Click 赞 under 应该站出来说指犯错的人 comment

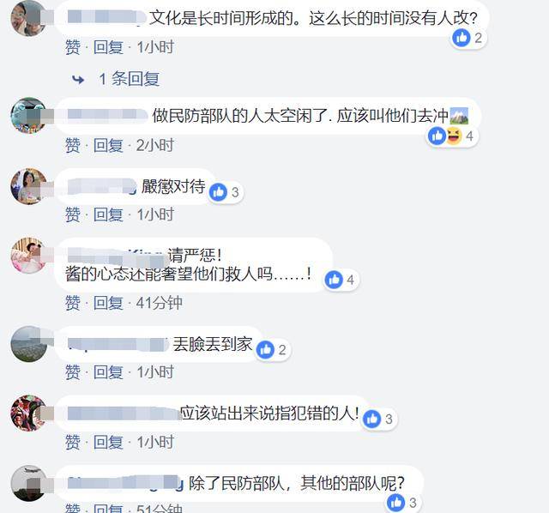73,442
